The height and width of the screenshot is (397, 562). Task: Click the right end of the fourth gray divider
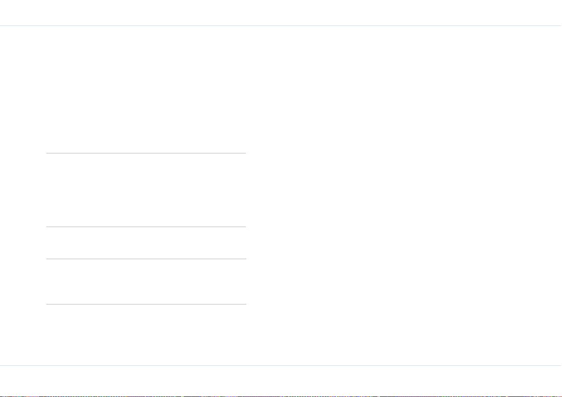coord(244,304)
